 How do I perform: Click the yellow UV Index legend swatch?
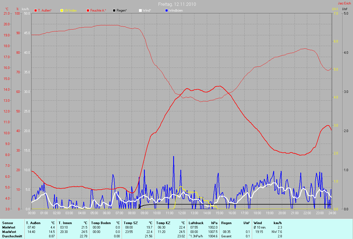(x=62, y=10)
